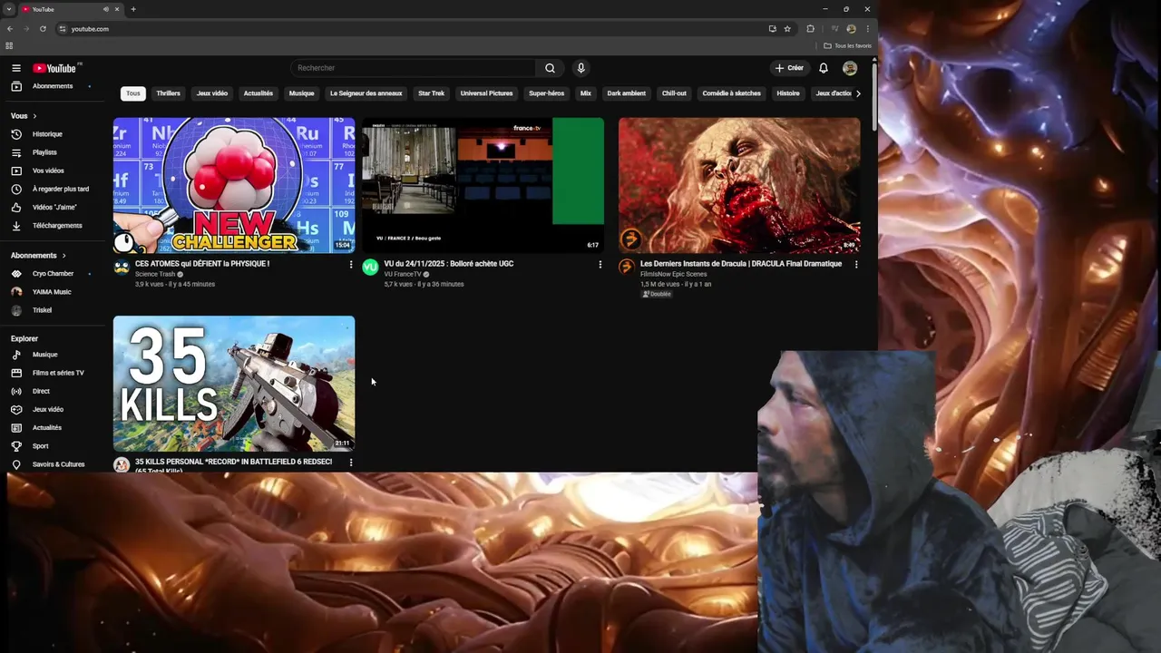
Task: Click the Créer button
Action: (x=789, y=68)
